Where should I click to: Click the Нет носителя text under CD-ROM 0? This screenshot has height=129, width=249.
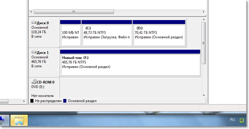point(42,96)
